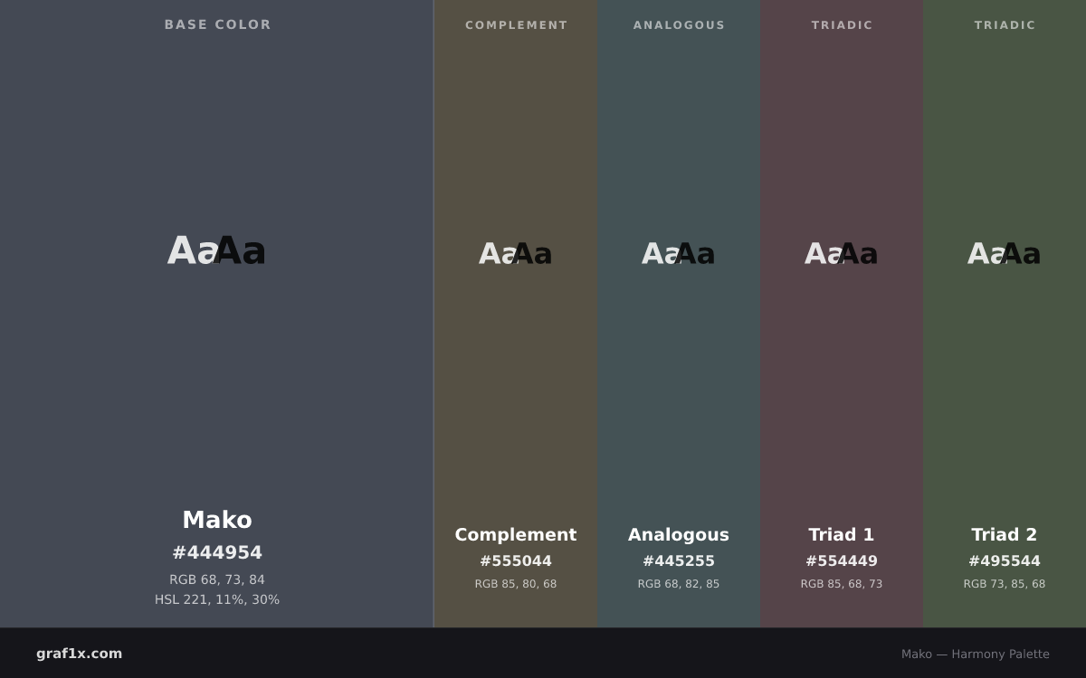This screenshot has height=678, width=1086.
Task: Click the Mako base color swatch
Action: (x=217, y=314)
